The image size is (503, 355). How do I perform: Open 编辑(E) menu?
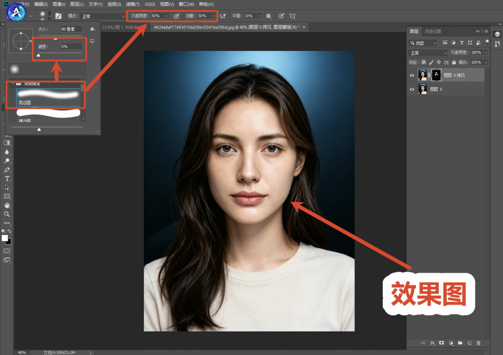coord(41,4)
